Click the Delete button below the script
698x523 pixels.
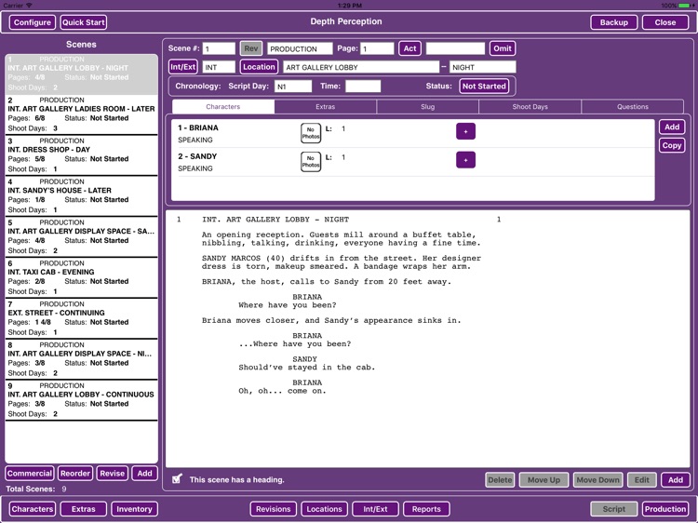click(500, 480)
